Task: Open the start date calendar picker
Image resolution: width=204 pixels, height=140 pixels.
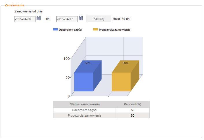Action: 39,18
